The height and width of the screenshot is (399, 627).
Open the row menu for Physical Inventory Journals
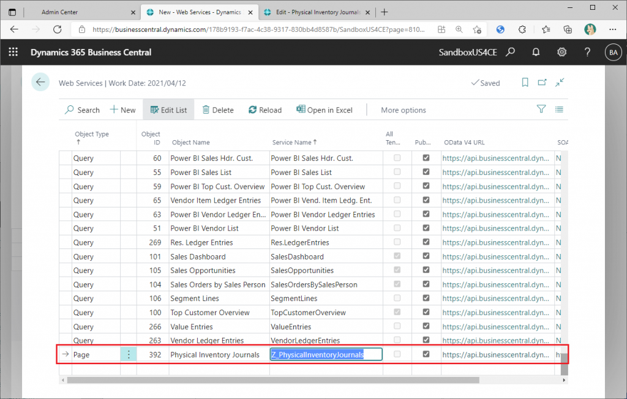point(129,354)
